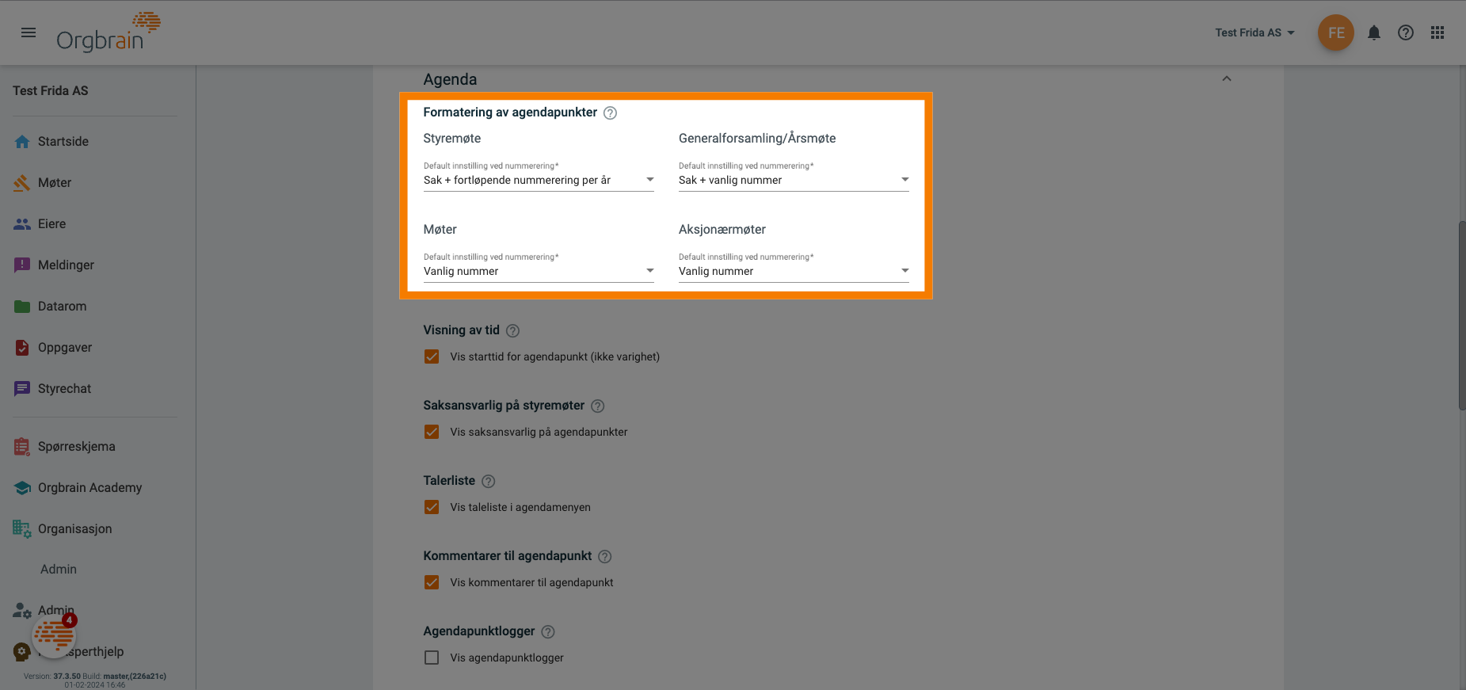This screenshot has width=1466, height=690.
Task: Click the Admin link in the sidebar
Action: coord(58,569)
